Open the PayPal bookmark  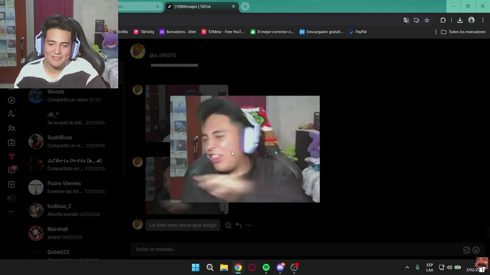(358, 32)
